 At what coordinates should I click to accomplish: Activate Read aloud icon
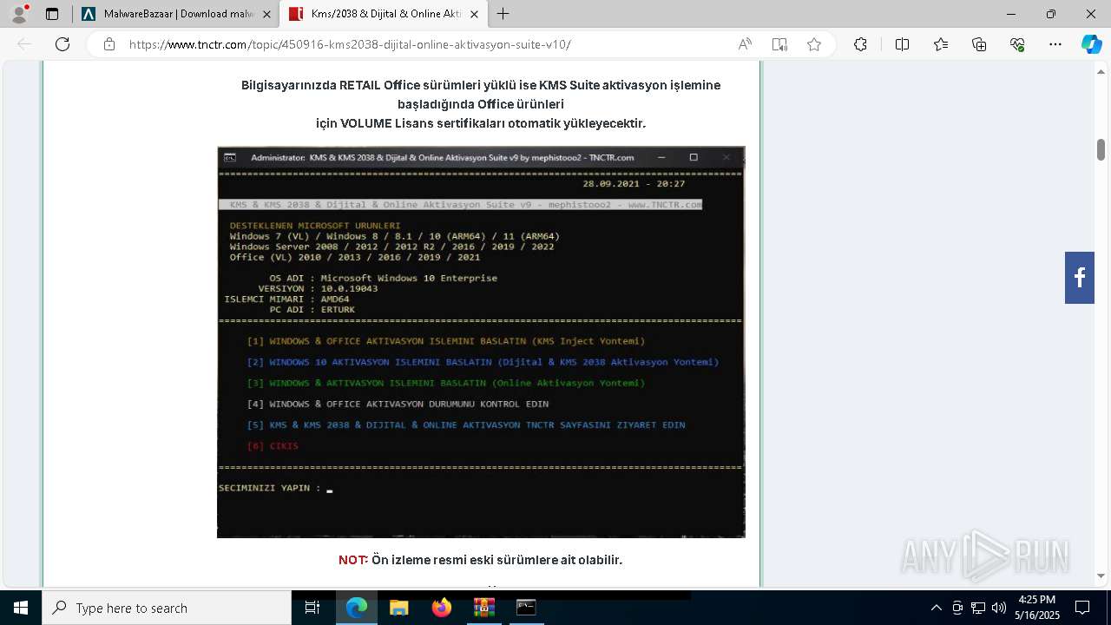pyautogui.click(x=745, y=44)
